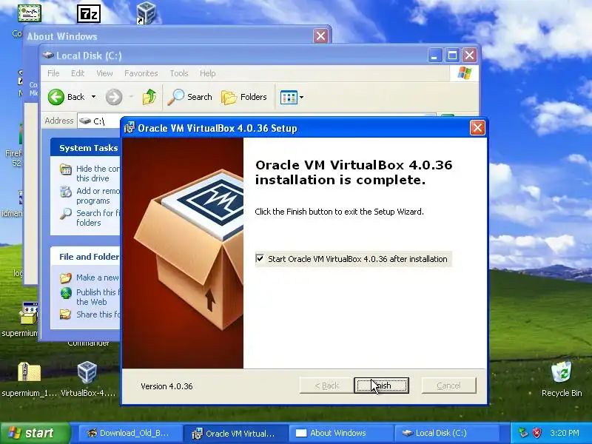Open File menu in Local Disk window
This screenshot has width=592, height=444.
tap(53, 73)
